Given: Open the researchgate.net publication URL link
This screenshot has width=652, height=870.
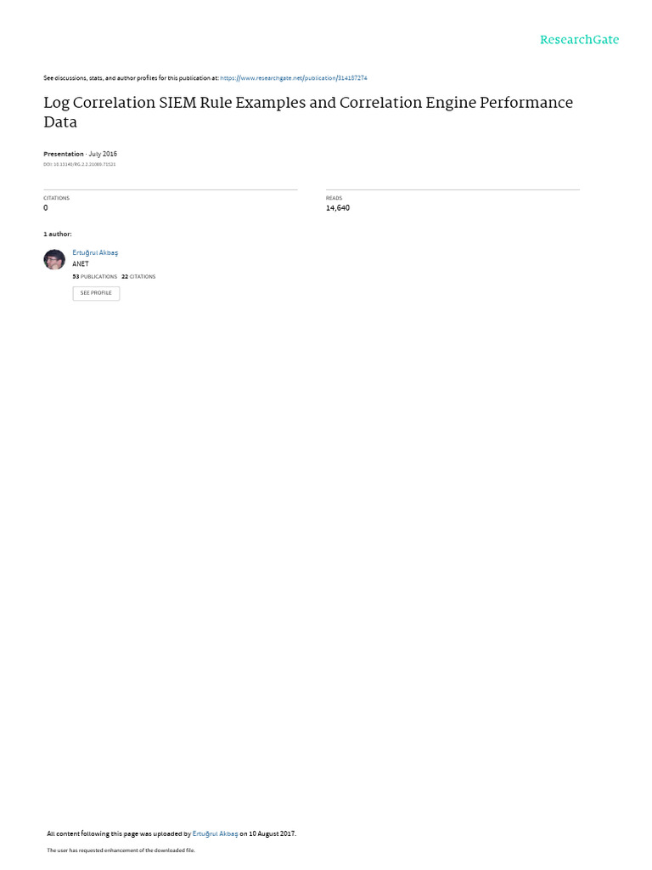Looking at the screenshot, I should tap(293, 78).
